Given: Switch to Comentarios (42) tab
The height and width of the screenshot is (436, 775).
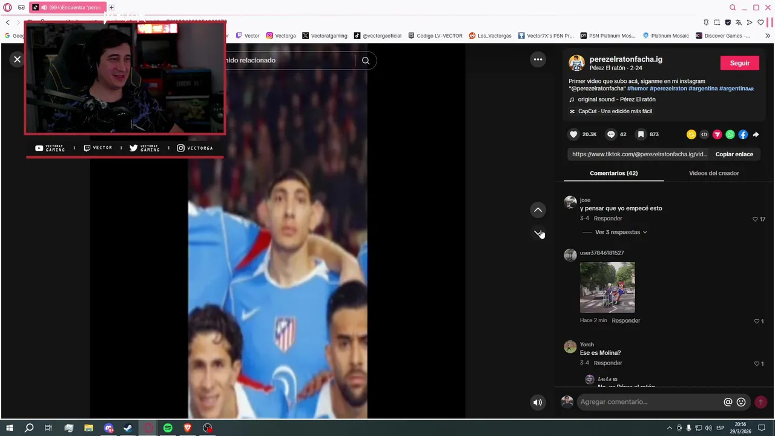Looking at the screenshot, I should 613,173.
